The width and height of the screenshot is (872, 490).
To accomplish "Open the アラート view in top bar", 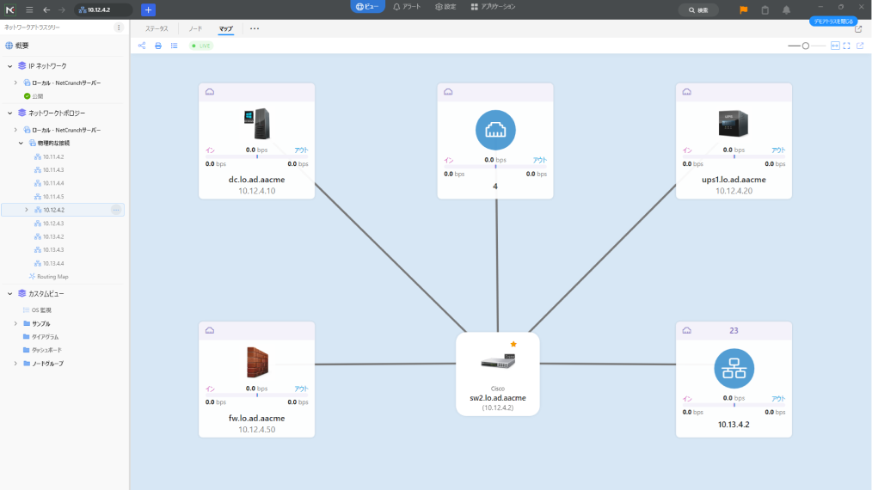I will 407,7.
